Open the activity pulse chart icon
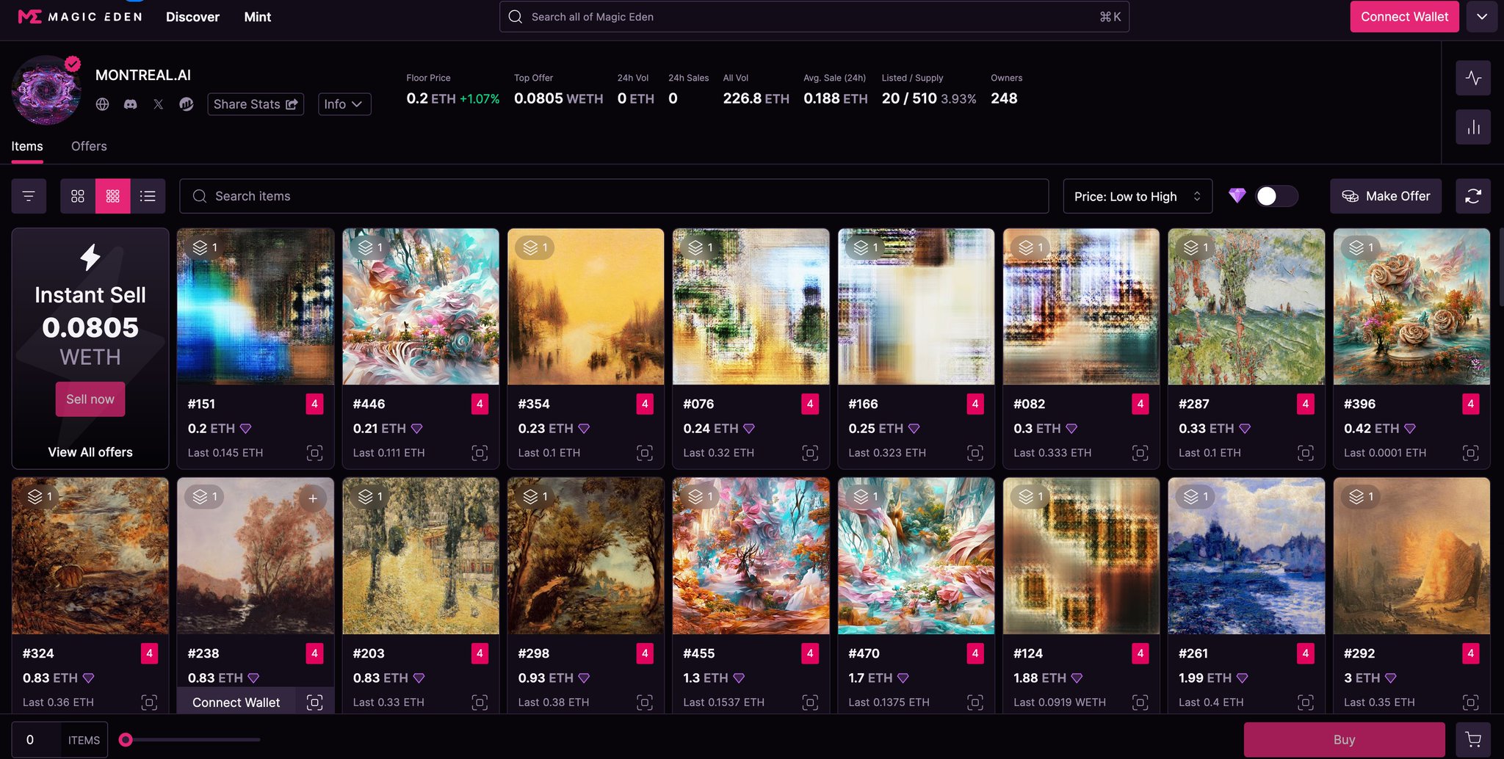The image size is (1504, 759). (x=1473, y=78)
